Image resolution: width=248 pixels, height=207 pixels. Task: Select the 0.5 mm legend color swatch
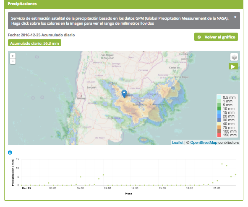pyautogui.click(x=219, y=97)
